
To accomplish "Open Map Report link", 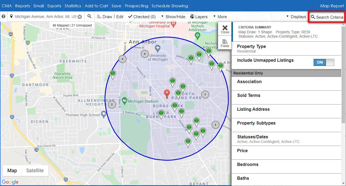I will pyautogui.click(x=332, y=6).
